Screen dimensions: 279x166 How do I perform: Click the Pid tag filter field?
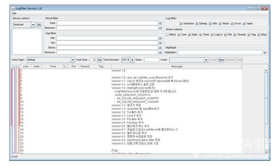(108, 38)
